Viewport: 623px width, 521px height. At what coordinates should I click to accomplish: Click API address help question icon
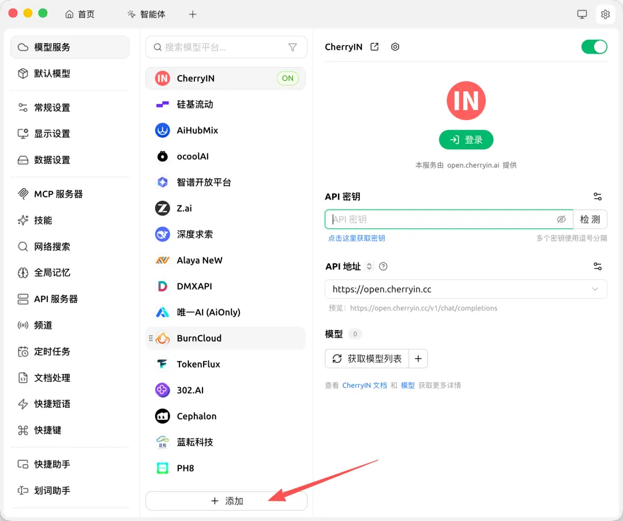(x=383, y=266)
